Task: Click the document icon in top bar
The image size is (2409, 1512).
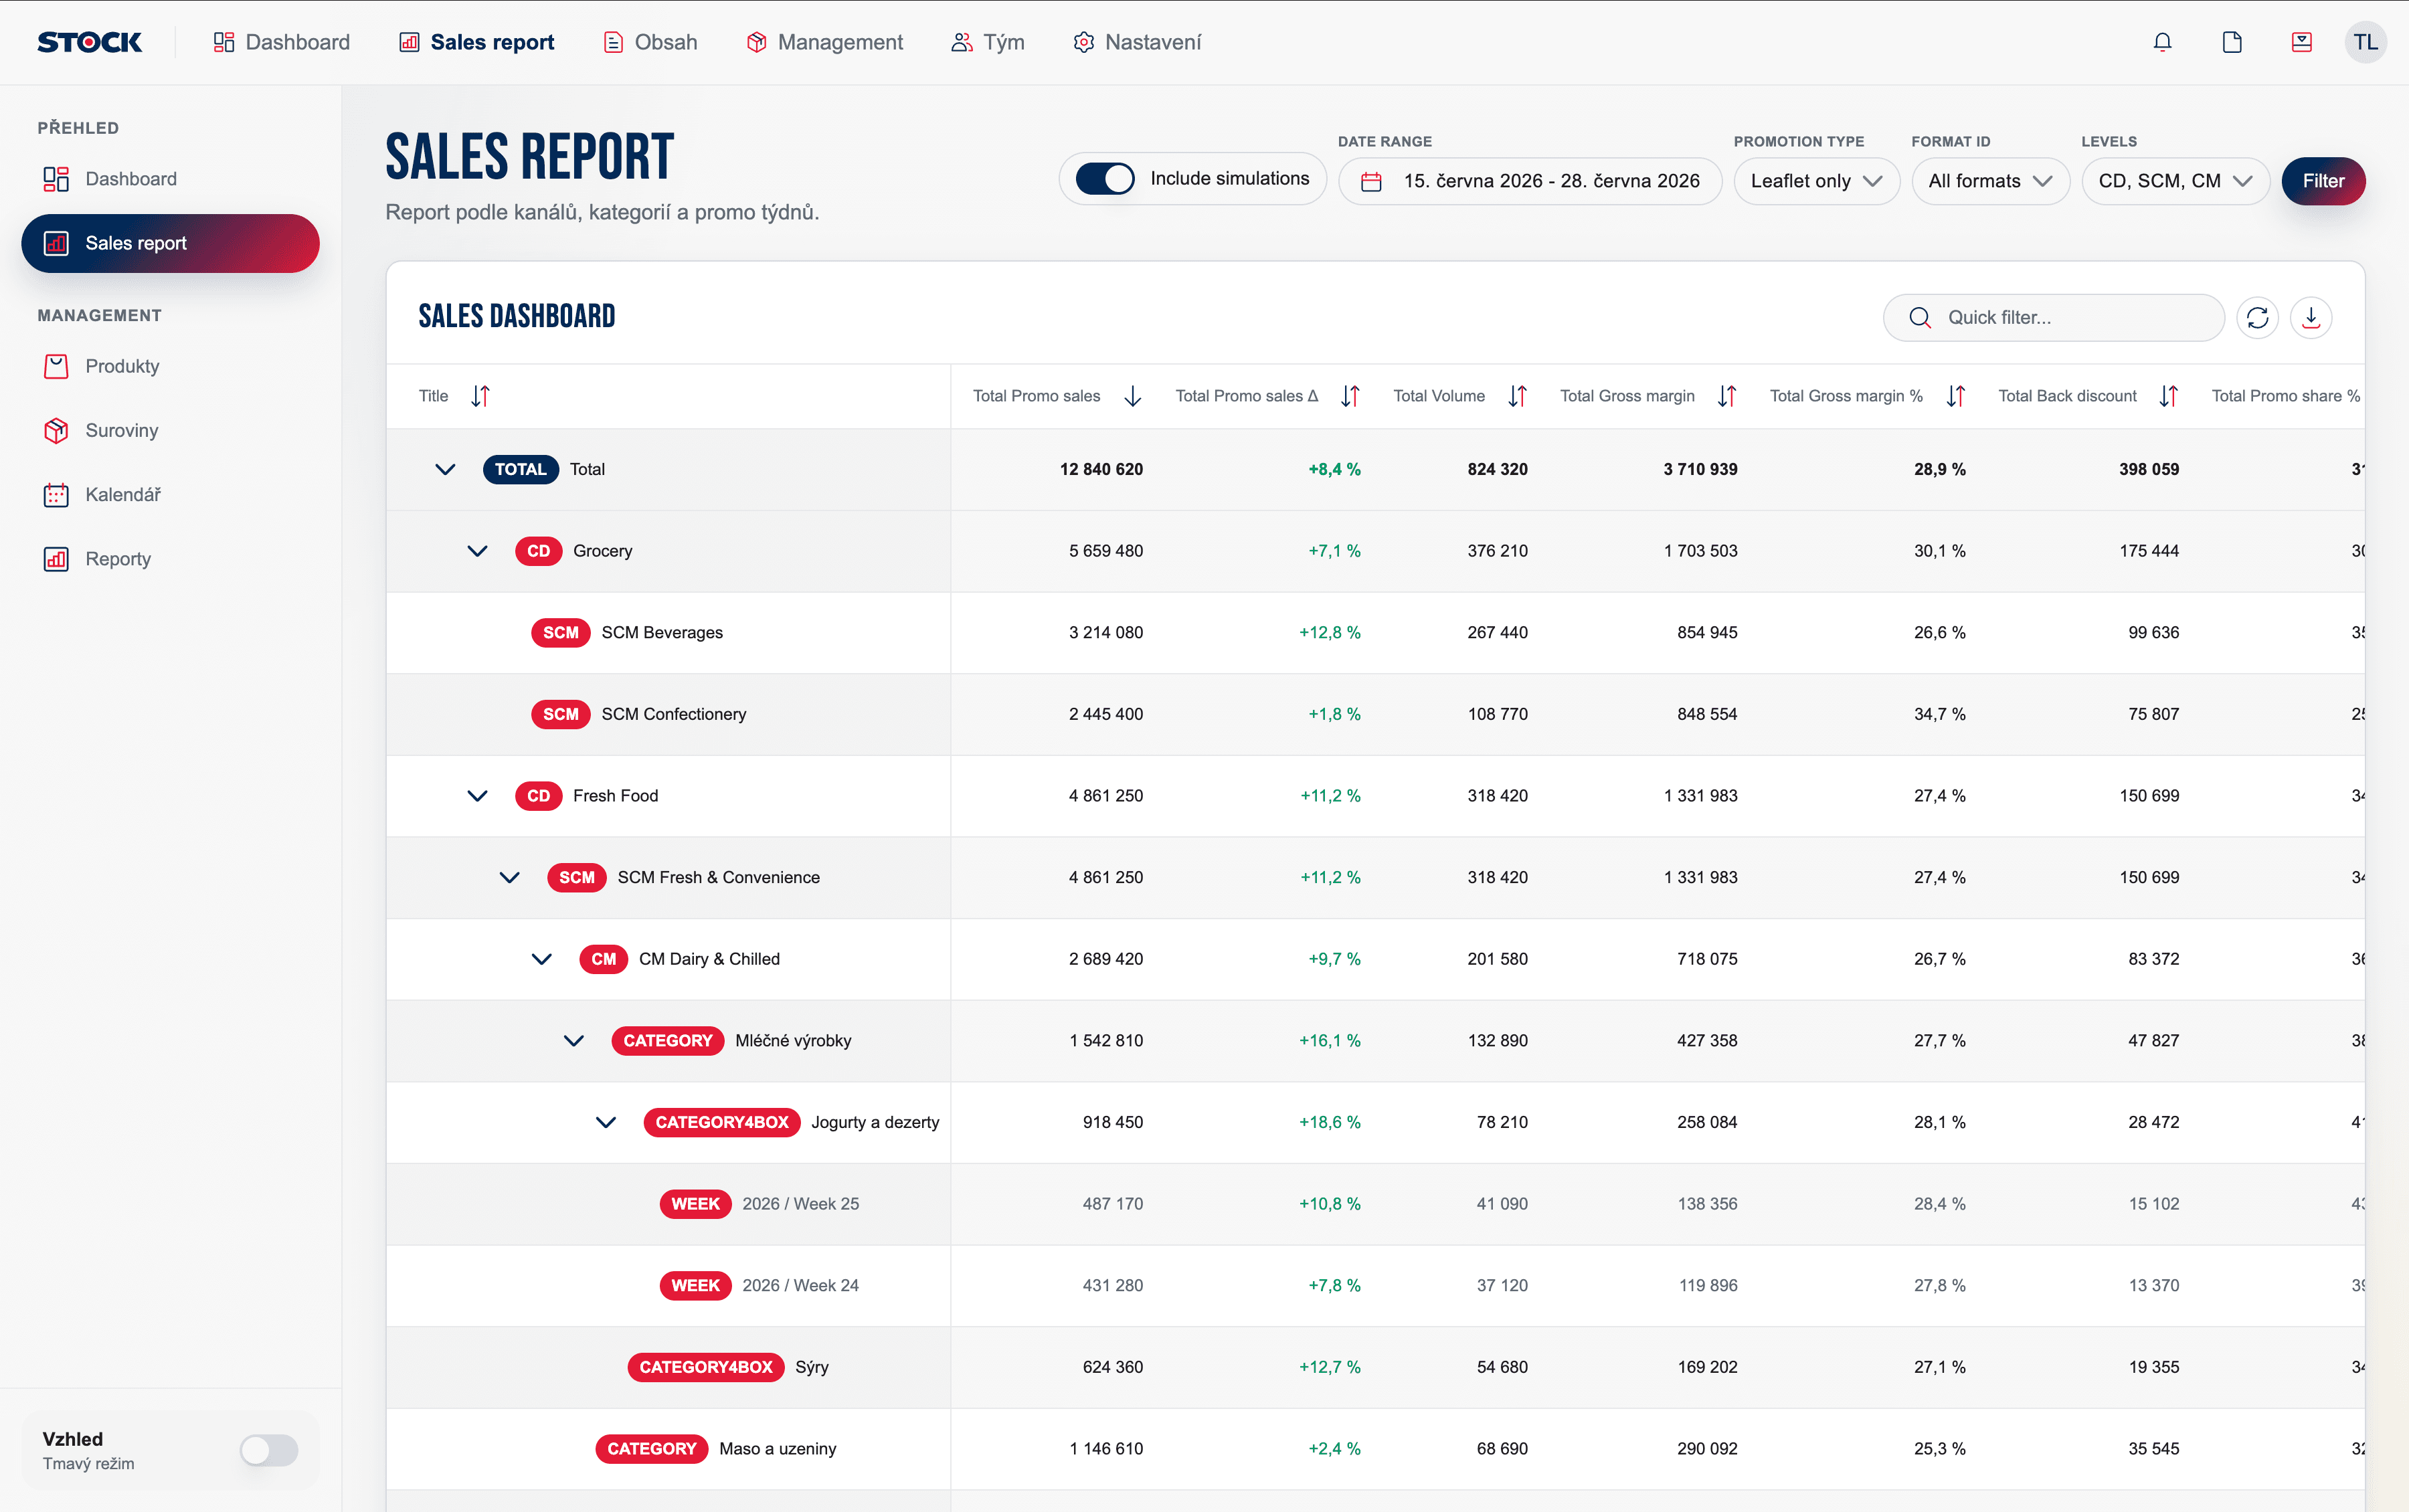Action: pos(2232,42)
